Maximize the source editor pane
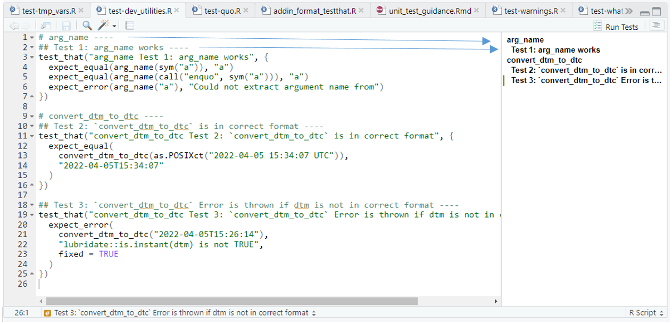Image resolution: width=672 pixels, height=324 pixels. click(657, 11)
